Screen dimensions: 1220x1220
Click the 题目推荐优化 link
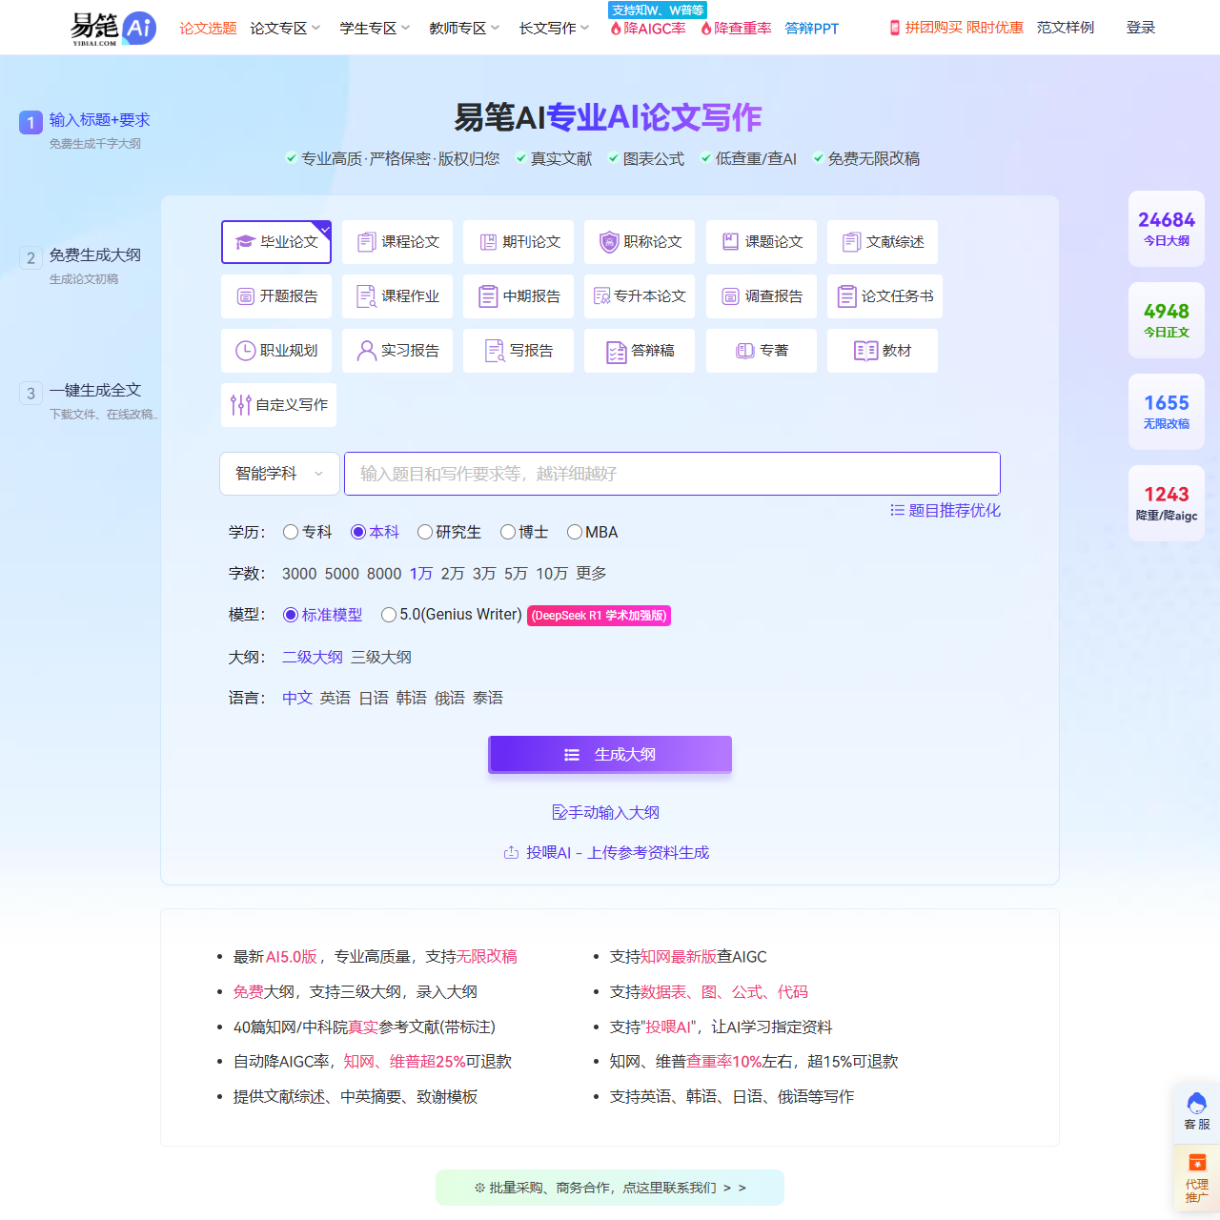[954, 510]
